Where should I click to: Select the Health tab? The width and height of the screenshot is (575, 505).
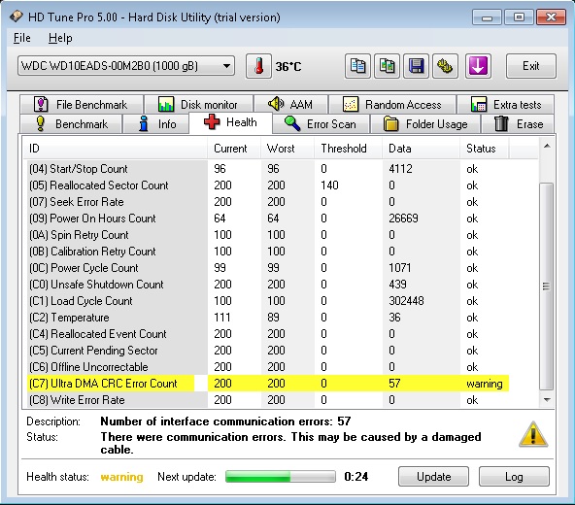point(230,122)
